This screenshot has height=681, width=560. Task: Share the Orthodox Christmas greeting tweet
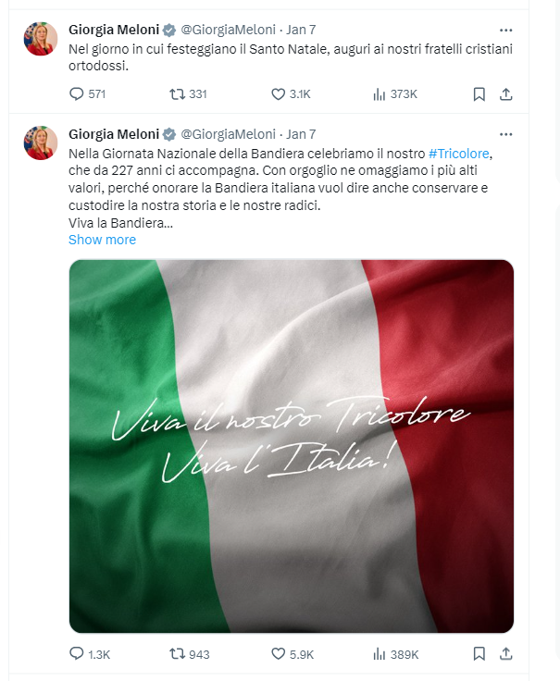pyautogui.click(x=505, y=93)
